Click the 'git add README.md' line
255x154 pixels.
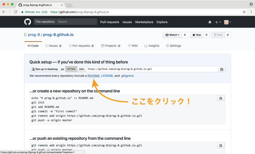click(45, 107)
